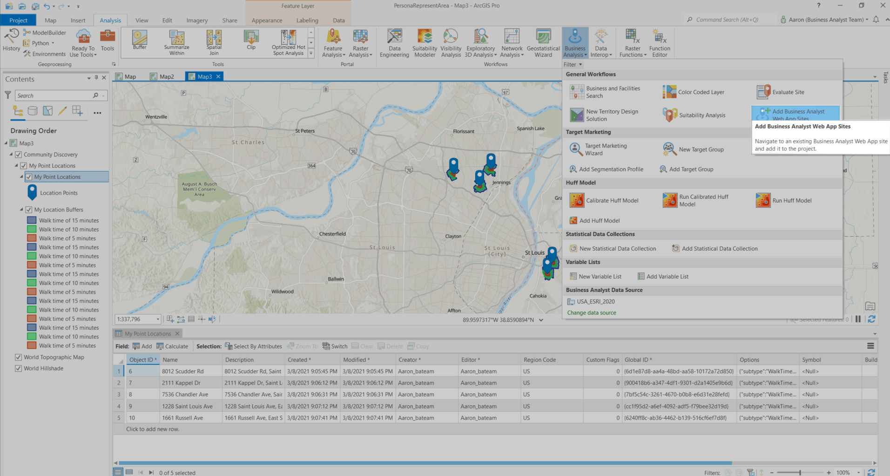This screenshot has height=476, width=890.
Task: Hide the World Hillshade layer
Action: pyautogui.click(x=18, y=368)
